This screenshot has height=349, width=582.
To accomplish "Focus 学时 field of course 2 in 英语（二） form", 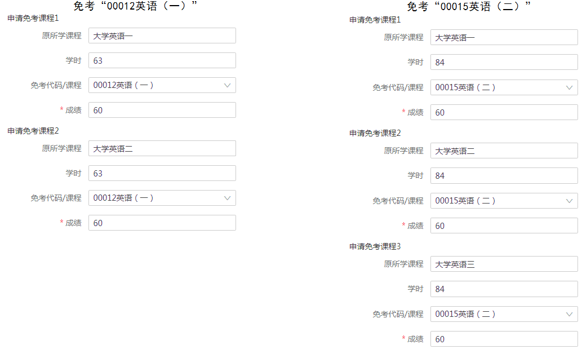I will click(x=504, y=176).
